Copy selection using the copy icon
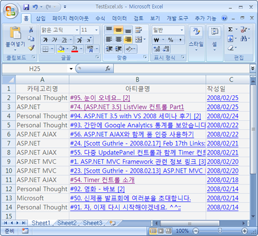 pyautogui.click(x=31, y=38)
